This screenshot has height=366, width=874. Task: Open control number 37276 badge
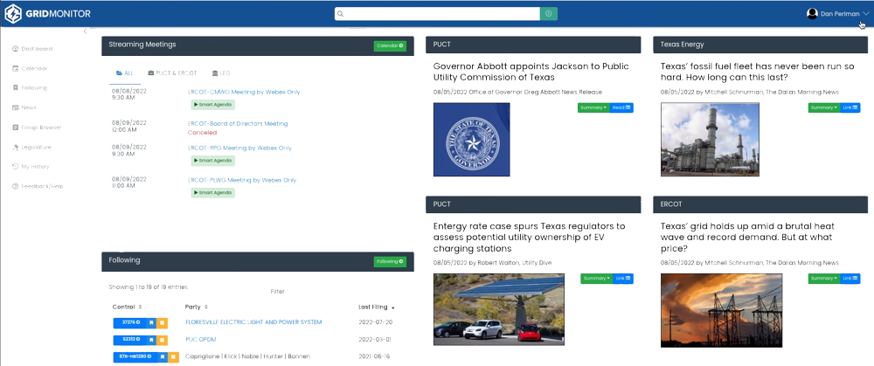coord(130,322)
